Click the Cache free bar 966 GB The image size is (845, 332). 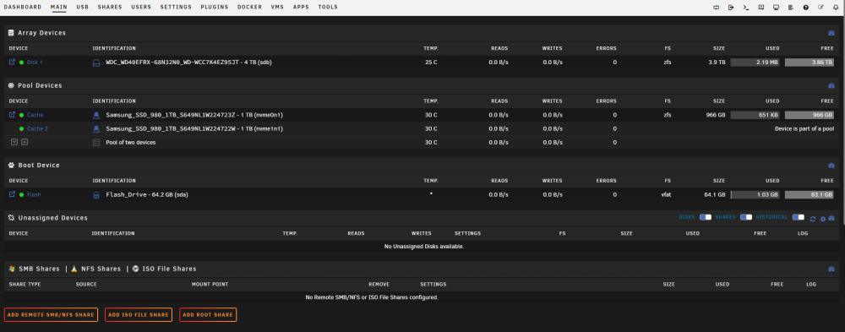[810, 116]
